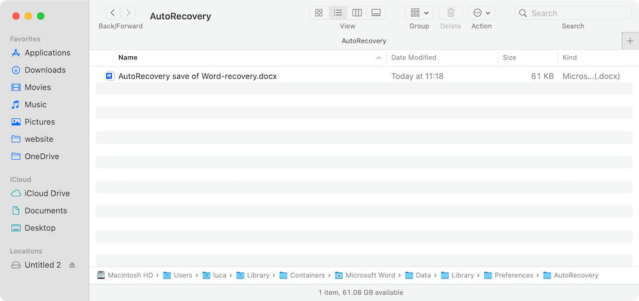Select the AutoRecovery tab

point(364,41)
